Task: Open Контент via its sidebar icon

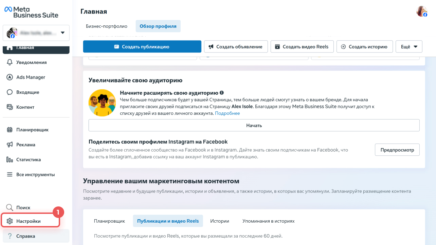Action: 10,107
